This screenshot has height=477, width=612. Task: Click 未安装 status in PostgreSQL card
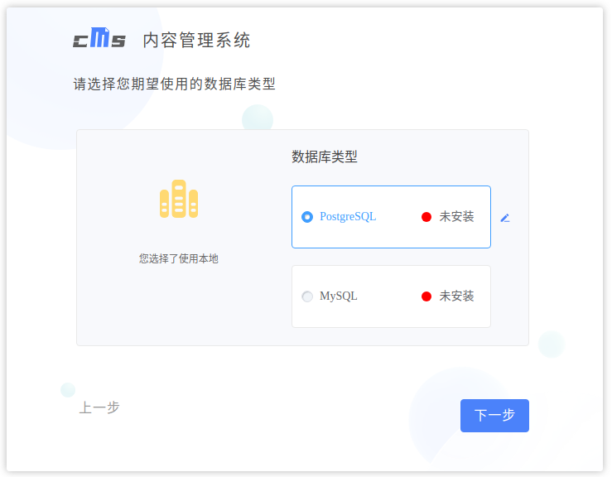pyautogui.click(x=456, y=217)
